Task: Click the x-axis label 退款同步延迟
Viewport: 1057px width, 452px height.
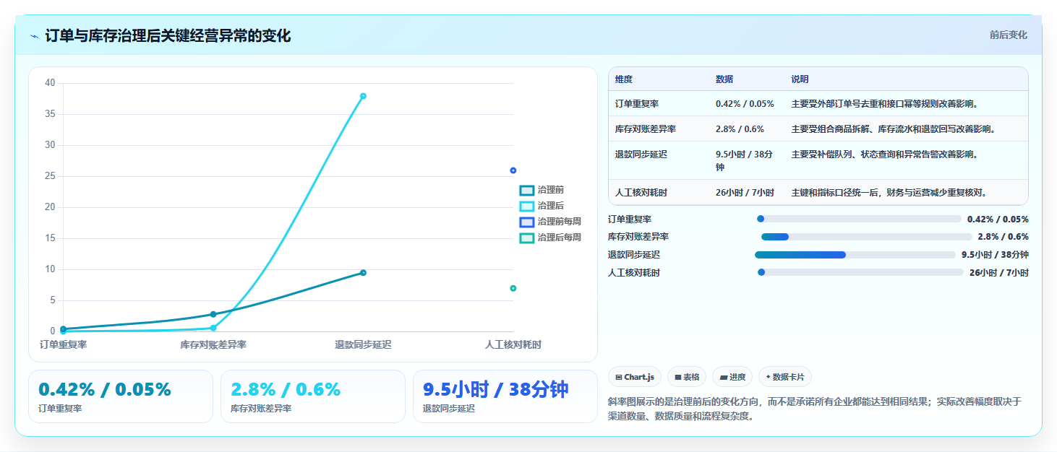Action: click(x=363, y=345)
